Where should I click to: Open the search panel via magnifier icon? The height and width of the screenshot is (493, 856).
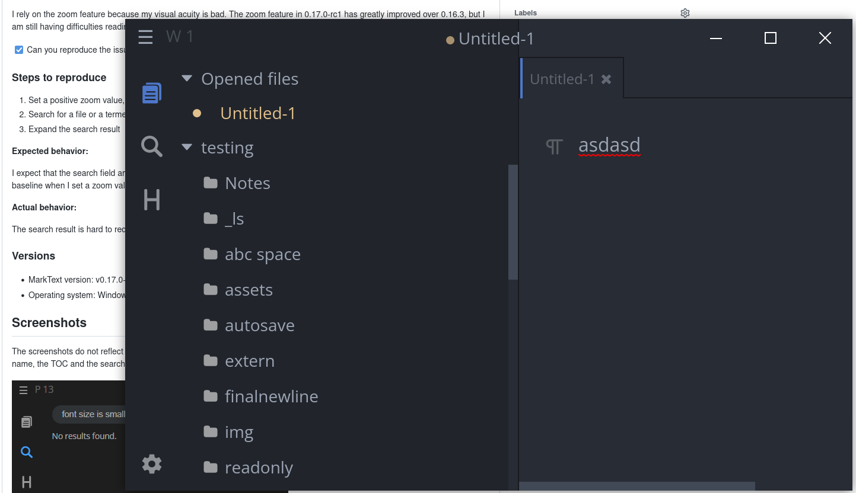[151, 146]
